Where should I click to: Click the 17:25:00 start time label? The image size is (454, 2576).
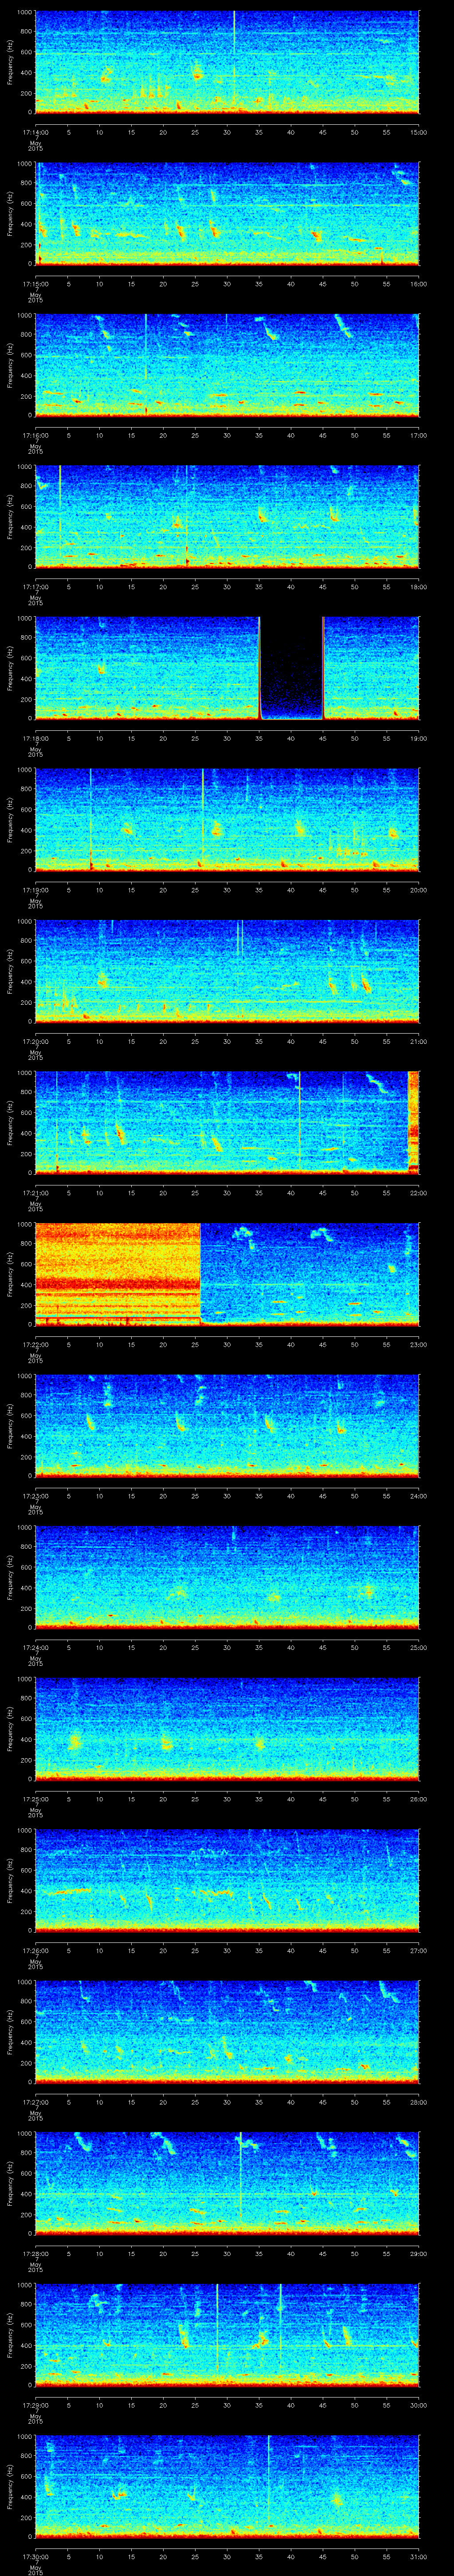[35, 1798]
